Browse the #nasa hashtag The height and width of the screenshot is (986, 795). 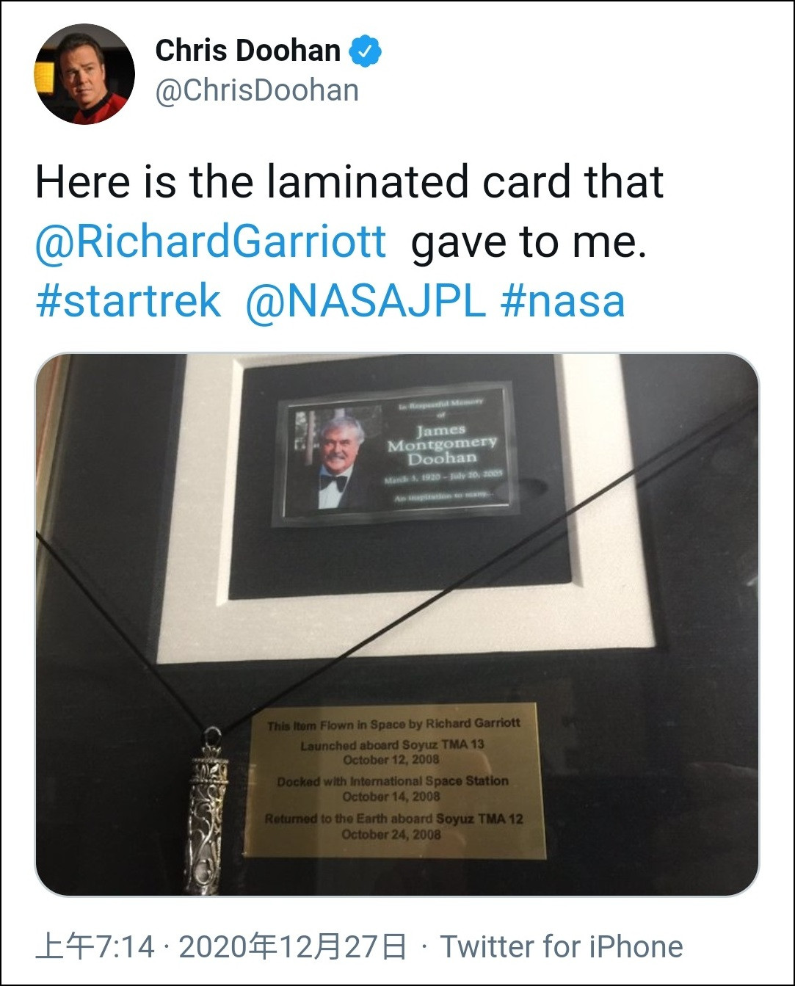562,301
